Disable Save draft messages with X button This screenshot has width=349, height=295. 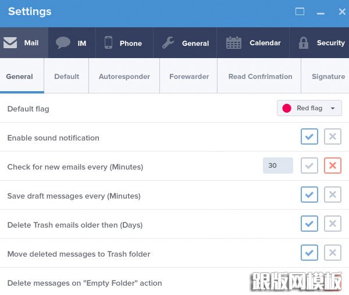(333, 195)
